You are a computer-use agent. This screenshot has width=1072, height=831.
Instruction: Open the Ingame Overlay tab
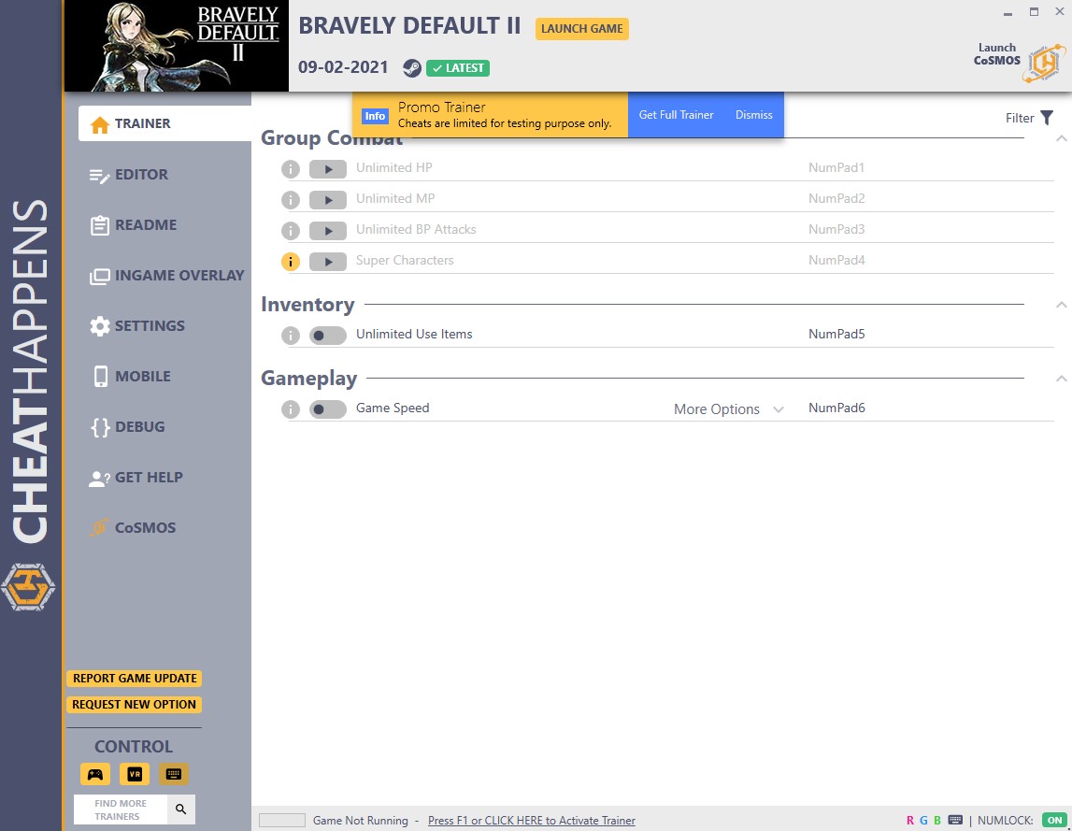[x=164, y=276]
